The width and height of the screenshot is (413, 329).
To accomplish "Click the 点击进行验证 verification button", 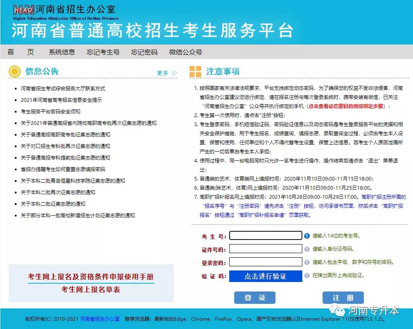I will [266, 276].
